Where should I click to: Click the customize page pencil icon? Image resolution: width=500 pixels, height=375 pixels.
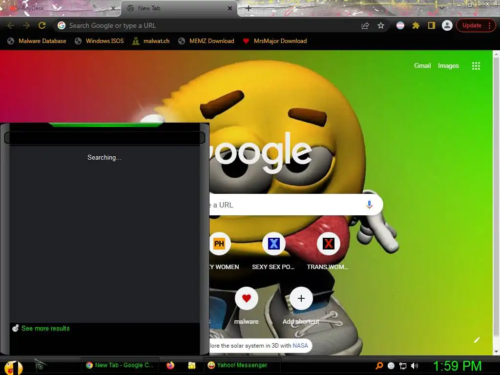[477, 340]
